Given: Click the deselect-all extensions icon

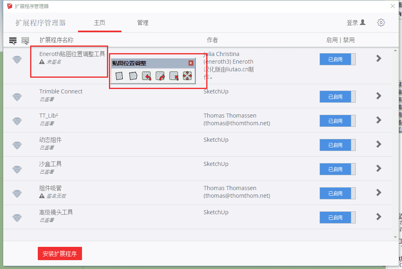Looking at the screenshot, I should tap(25, 41).
